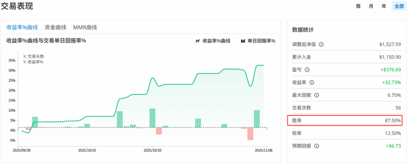Click the large red bar near 2025/11/06

[250, 134]
